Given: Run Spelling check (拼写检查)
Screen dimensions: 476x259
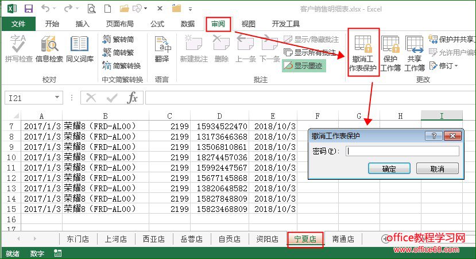Looking at the screenshot, I should point(18,48).
